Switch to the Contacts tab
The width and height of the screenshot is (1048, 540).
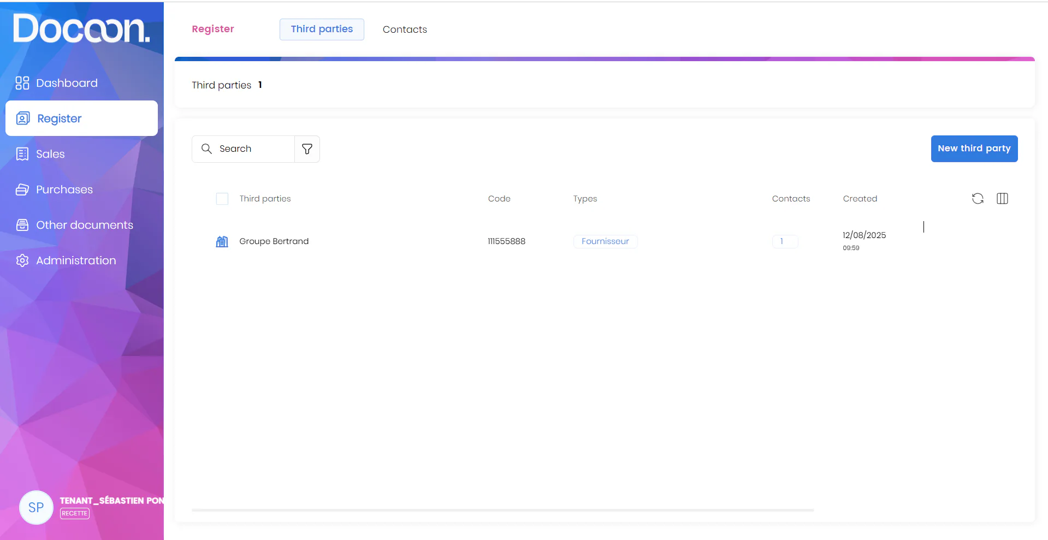(405, 29)
